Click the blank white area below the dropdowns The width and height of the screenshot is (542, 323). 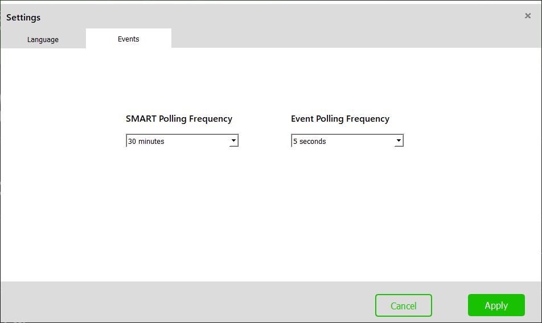271,214
